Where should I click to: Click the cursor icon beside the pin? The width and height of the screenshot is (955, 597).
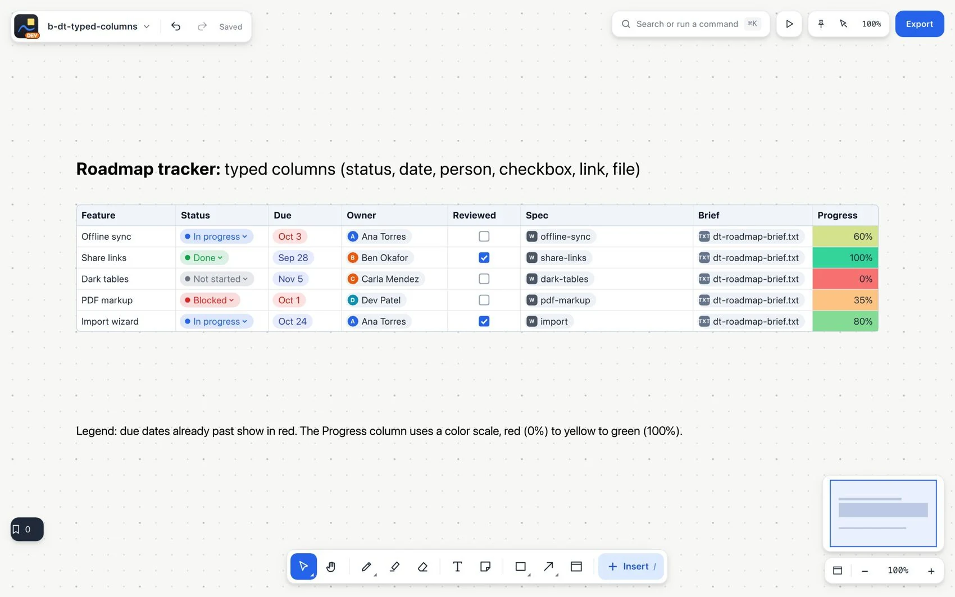843,24
